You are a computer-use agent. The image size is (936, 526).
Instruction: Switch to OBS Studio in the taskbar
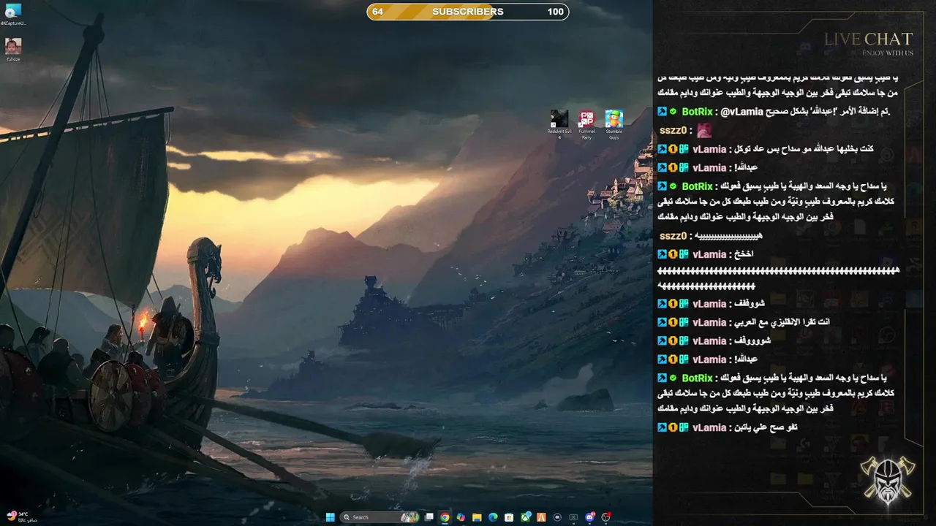point(605,517)
